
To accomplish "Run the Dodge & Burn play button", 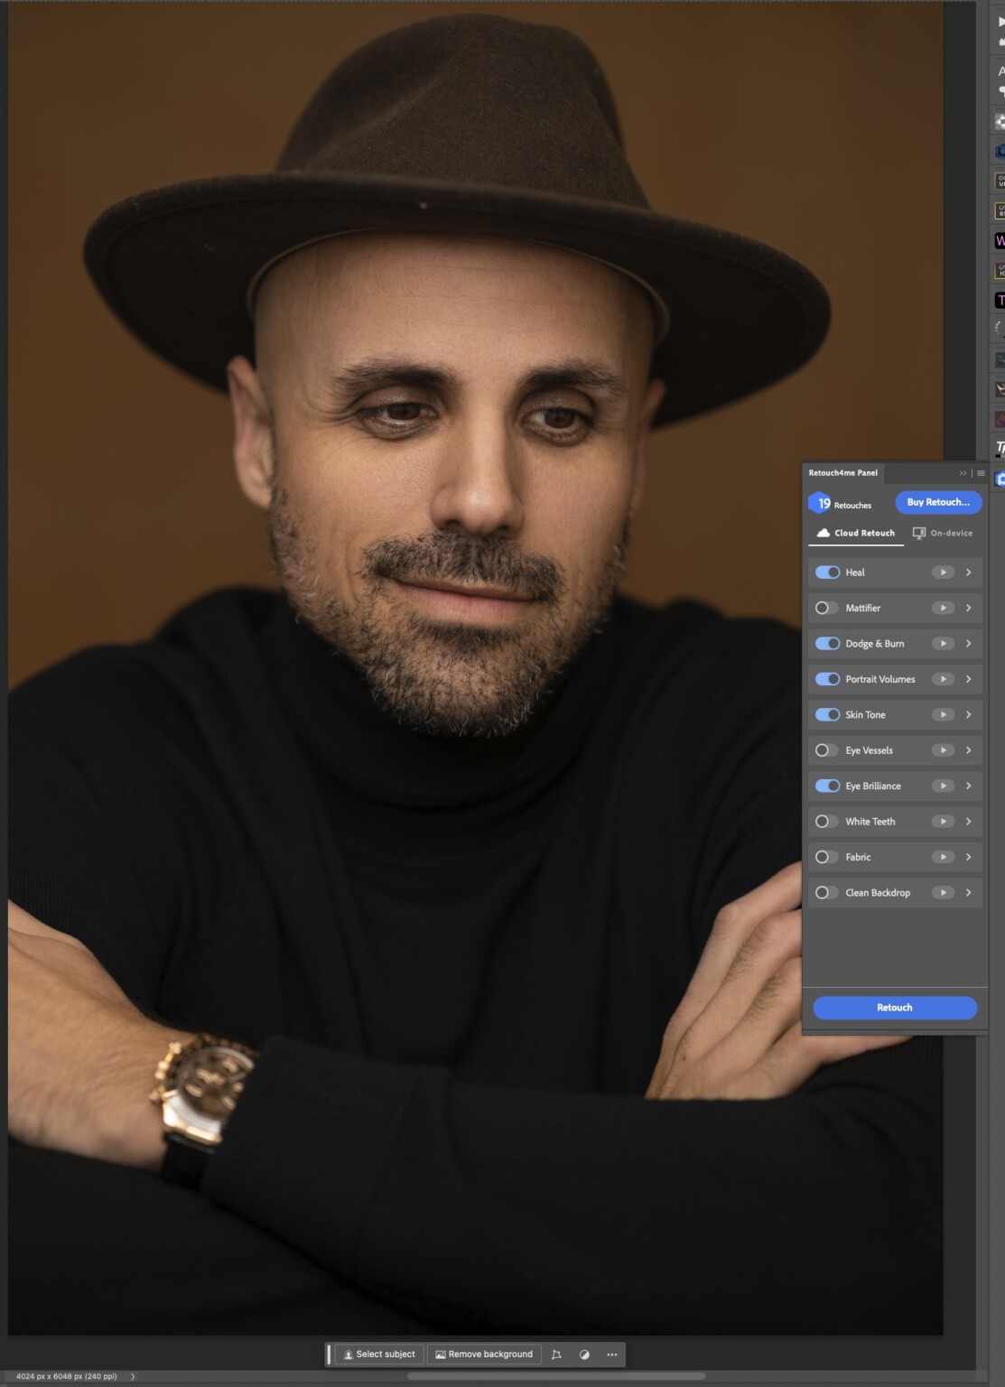I will click(943, 644).
